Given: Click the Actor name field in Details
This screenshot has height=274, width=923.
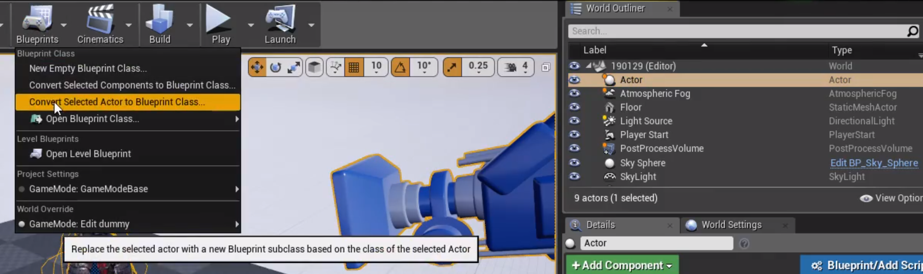Looking at the screenshot, I should [x=656, y=243].
